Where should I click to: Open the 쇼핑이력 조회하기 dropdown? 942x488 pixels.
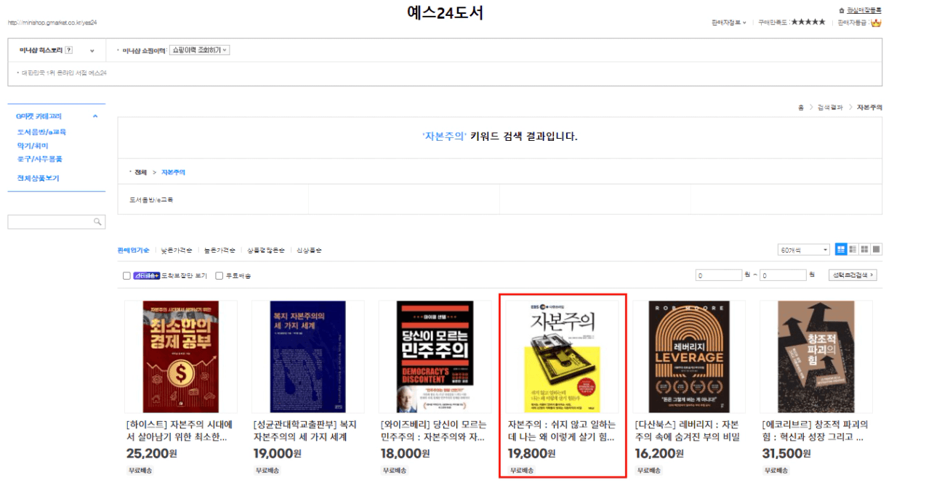(199, 50)
